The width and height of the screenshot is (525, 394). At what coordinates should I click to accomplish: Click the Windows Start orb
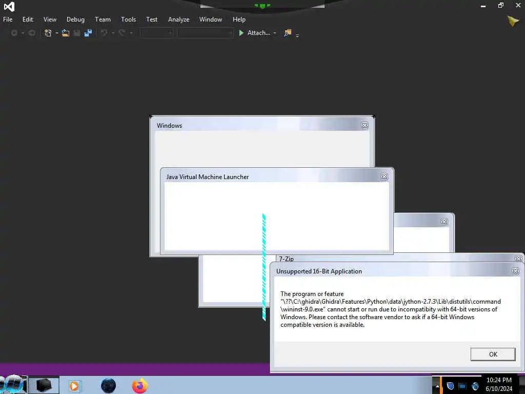click(x=13, y=385)
